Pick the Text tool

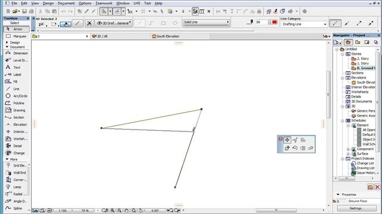(x=16, y=67)
